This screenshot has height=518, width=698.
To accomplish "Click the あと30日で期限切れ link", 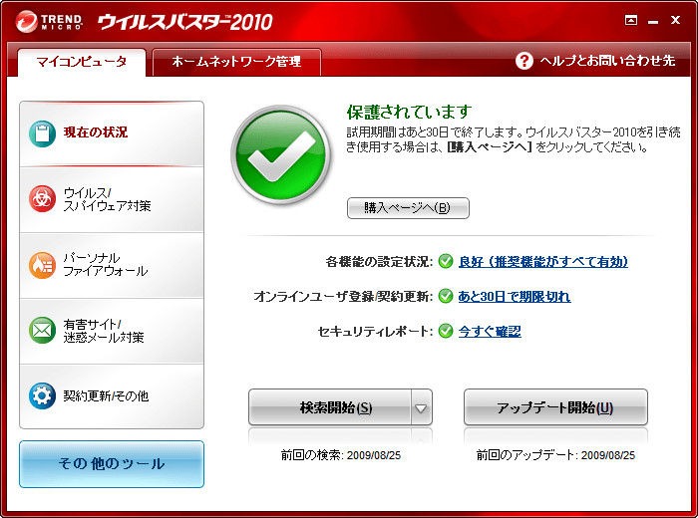I will point(515,296).
